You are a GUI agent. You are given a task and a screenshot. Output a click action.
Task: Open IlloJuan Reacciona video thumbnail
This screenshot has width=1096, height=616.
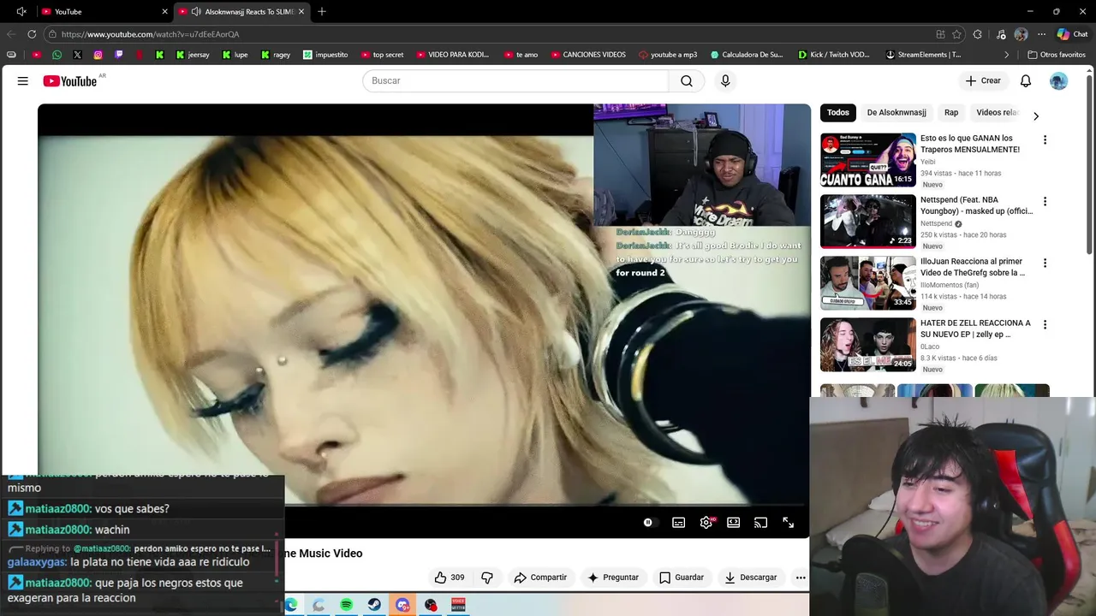tap(868, 283)
